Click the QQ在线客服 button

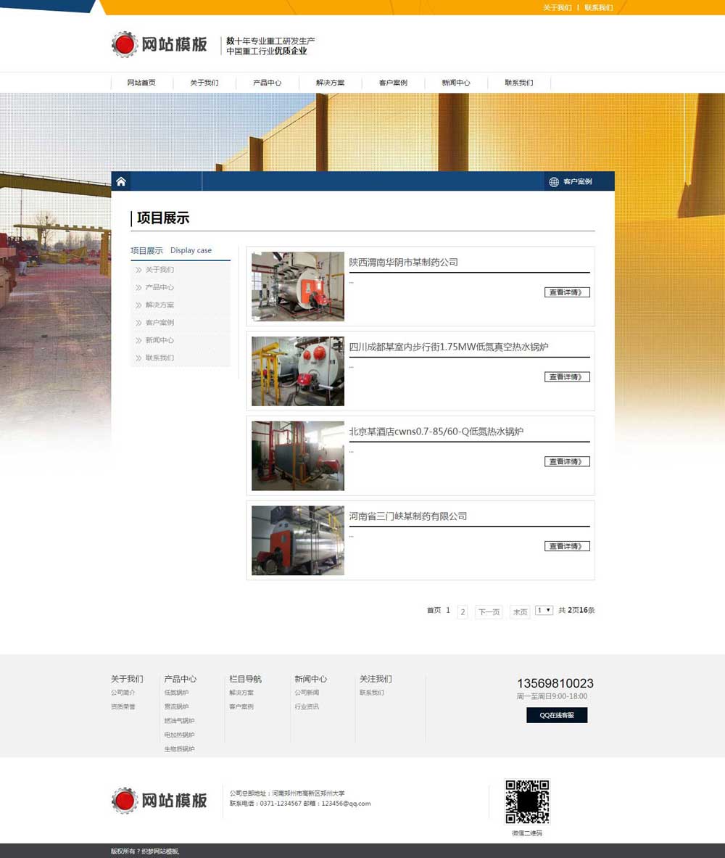557,715
